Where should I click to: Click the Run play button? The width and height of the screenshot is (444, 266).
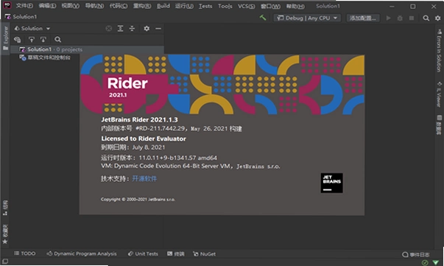coord(389,18)
